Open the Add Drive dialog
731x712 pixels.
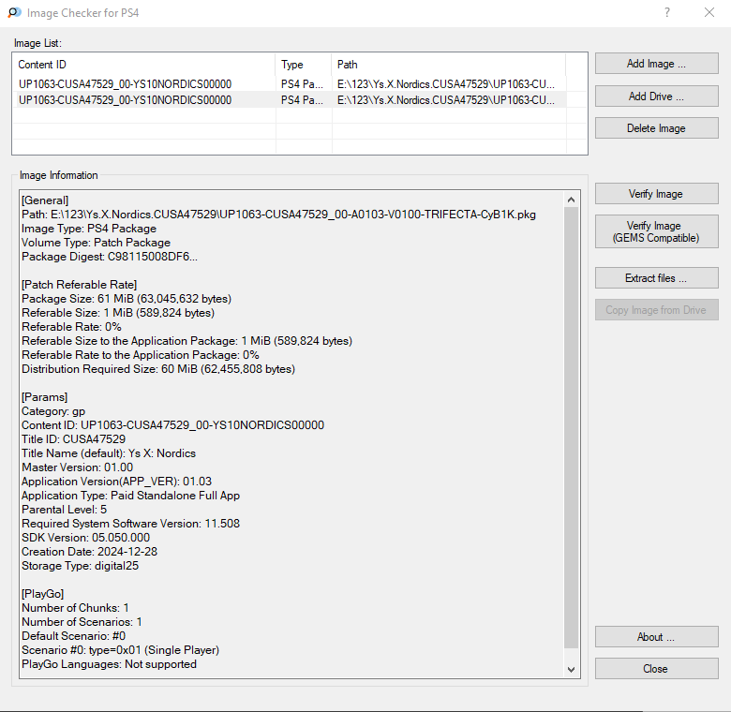tap(656, 96)
